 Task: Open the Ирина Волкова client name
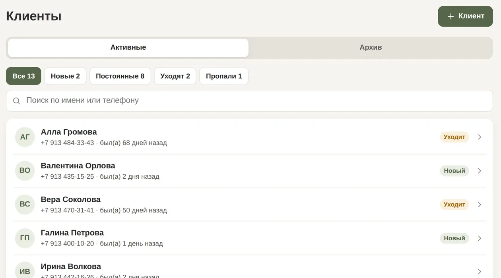point(71,266)
